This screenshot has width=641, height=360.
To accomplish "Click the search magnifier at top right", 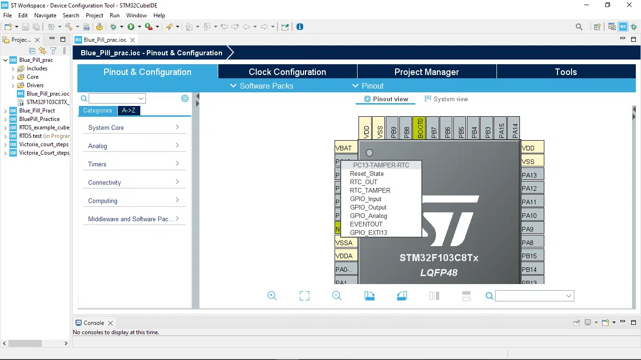I will (x=579, y=27).
